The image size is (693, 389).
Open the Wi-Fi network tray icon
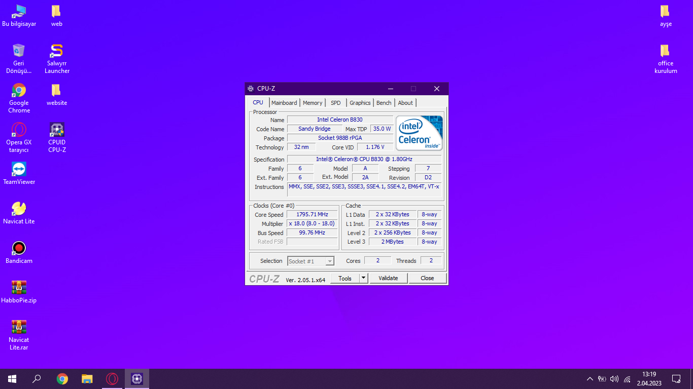(x=627, y=379)
